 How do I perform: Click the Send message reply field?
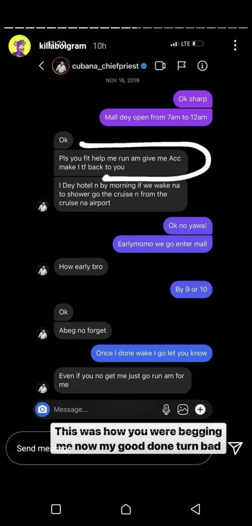tap(109, 448)
